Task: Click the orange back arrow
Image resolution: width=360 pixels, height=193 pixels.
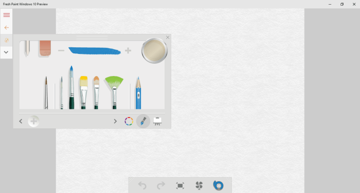Action: click(6, 28)
